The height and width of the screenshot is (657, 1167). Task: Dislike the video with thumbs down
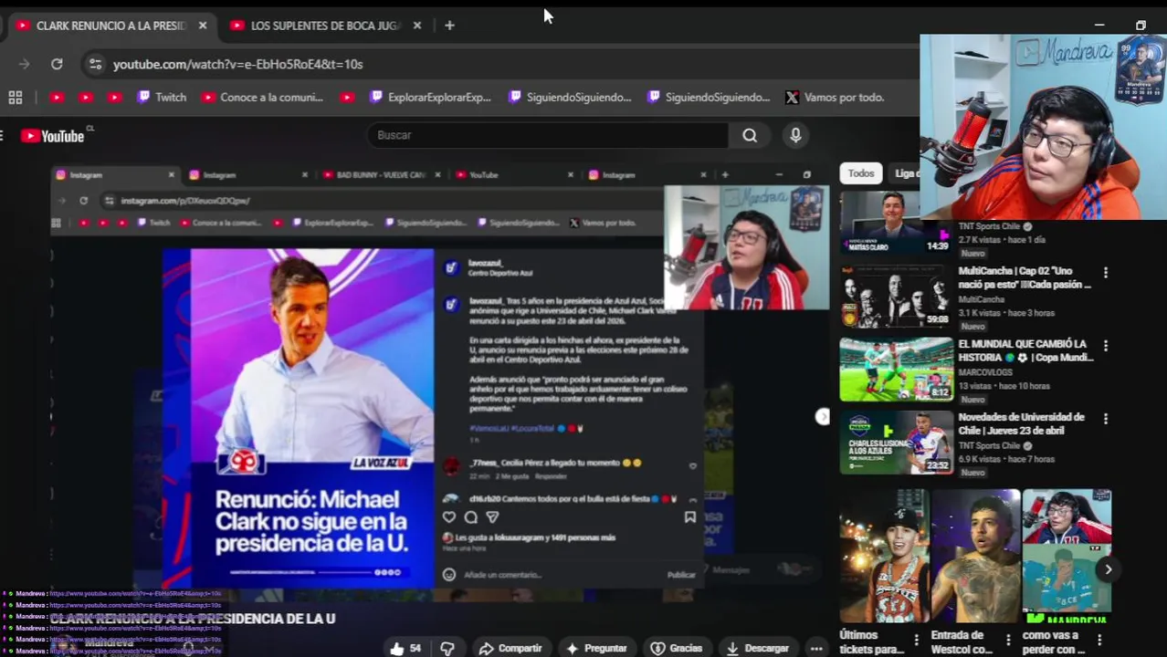[x=447, y=648]
